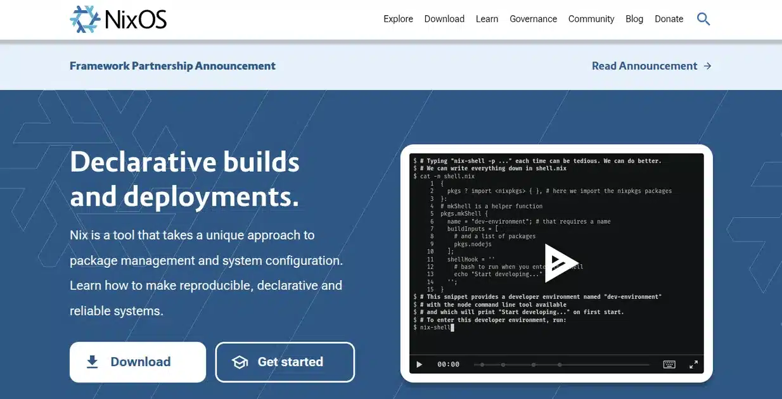Click the NixOS snowflake logo
Screen dimensions: 782x399
coord(85,19)
